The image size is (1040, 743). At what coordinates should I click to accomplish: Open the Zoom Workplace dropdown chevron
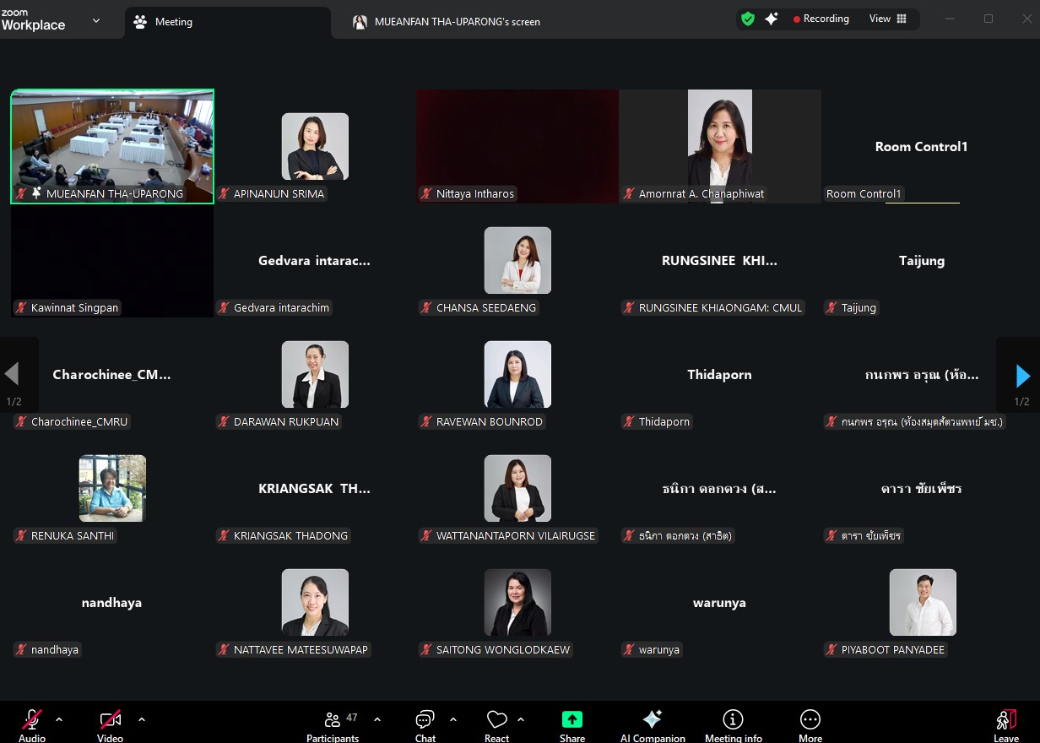click(96, 21)
